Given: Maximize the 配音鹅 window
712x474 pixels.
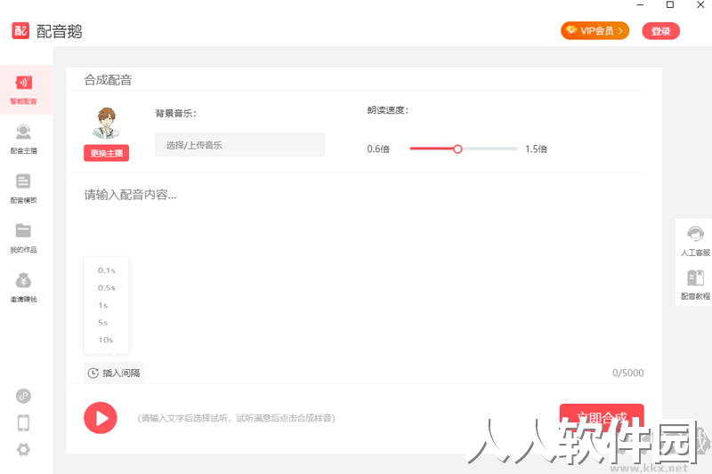Looking at the screenshot, I should [x=670, y=5].
